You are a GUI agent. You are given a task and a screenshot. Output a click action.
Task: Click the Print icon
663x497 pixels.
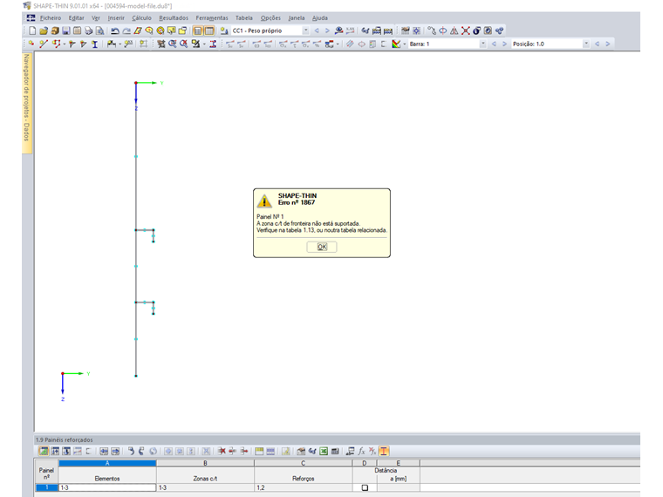(88, 31)
